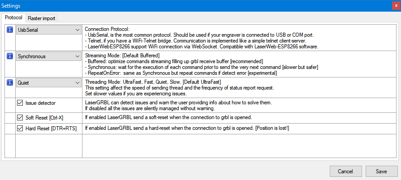The image size is (401, 180).
Task: Click the Issue detector explanation text
Action: pos(178,106)
